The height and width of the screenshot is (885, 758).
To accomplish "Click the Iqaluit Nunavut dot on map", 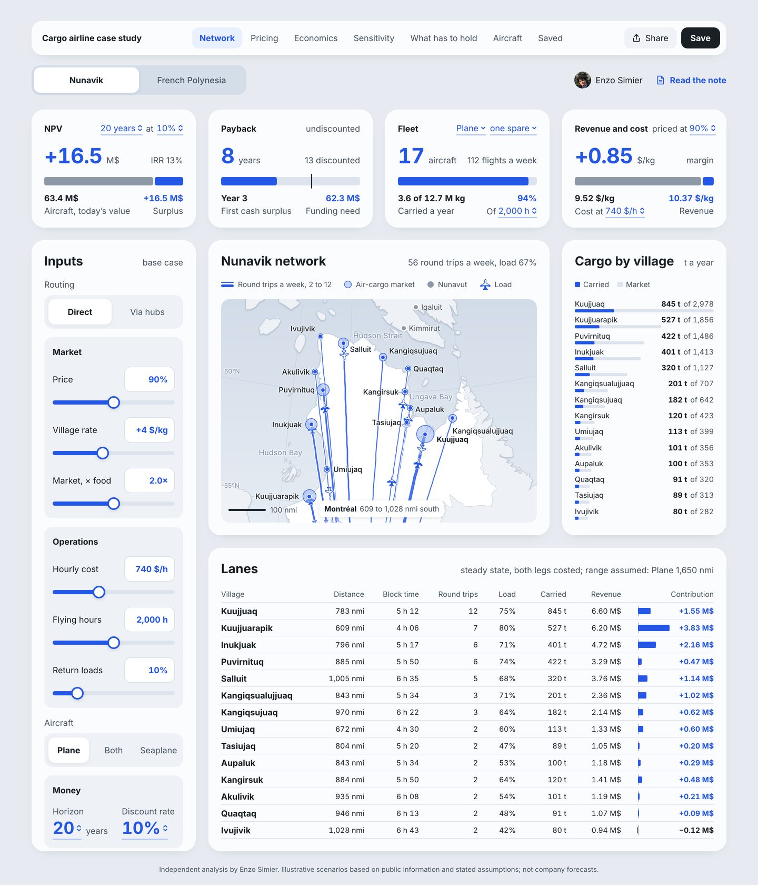I will pos(416,307).
